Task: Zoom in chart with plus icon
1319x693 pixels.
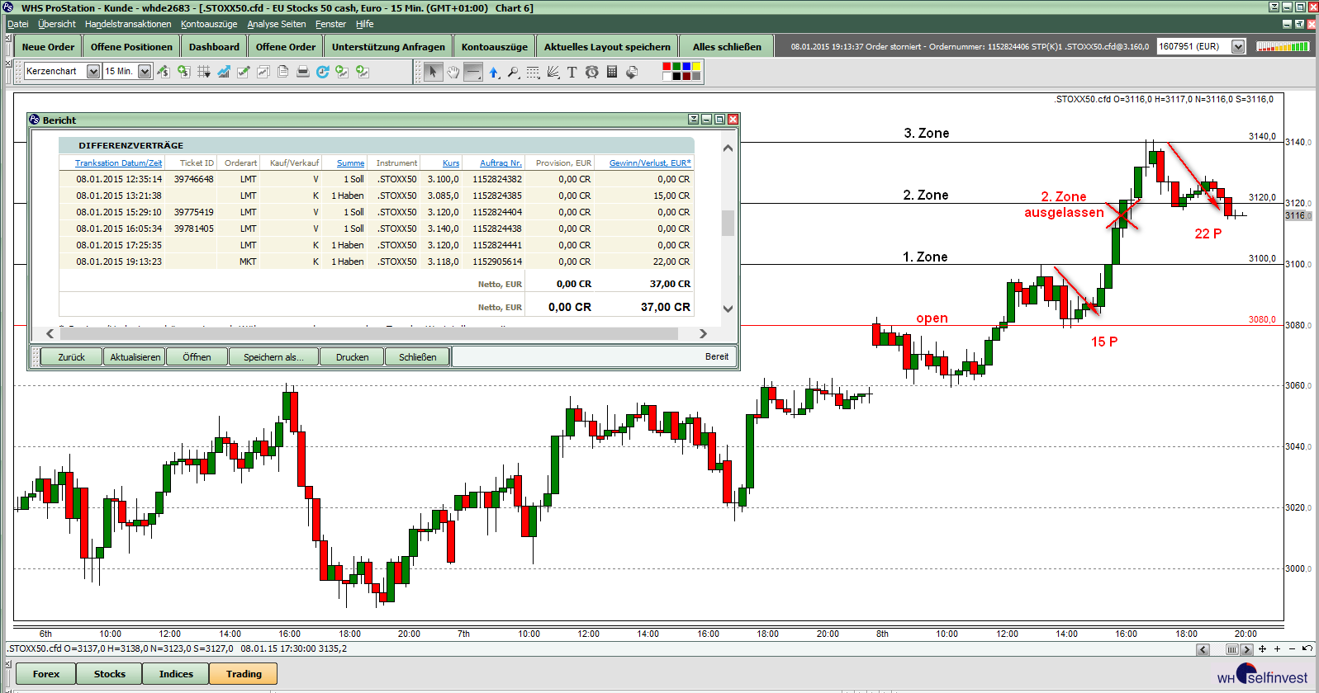Action: [x=1277, y=649]
